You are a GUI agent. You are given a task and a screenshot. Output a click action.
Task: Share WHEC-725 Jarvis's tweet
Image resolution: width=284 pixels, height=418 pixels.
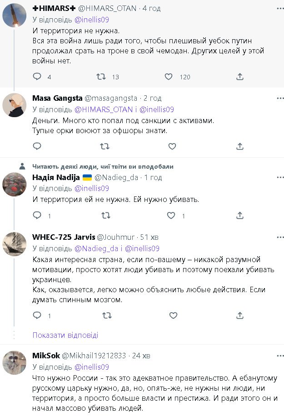(x=240, y=315)
